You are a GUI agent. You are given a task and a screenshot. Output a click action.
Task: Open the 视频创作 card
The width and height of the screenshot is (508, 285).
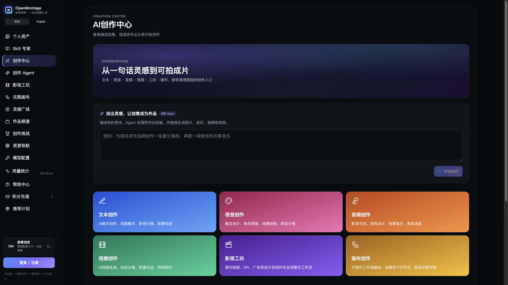point(155,256)
